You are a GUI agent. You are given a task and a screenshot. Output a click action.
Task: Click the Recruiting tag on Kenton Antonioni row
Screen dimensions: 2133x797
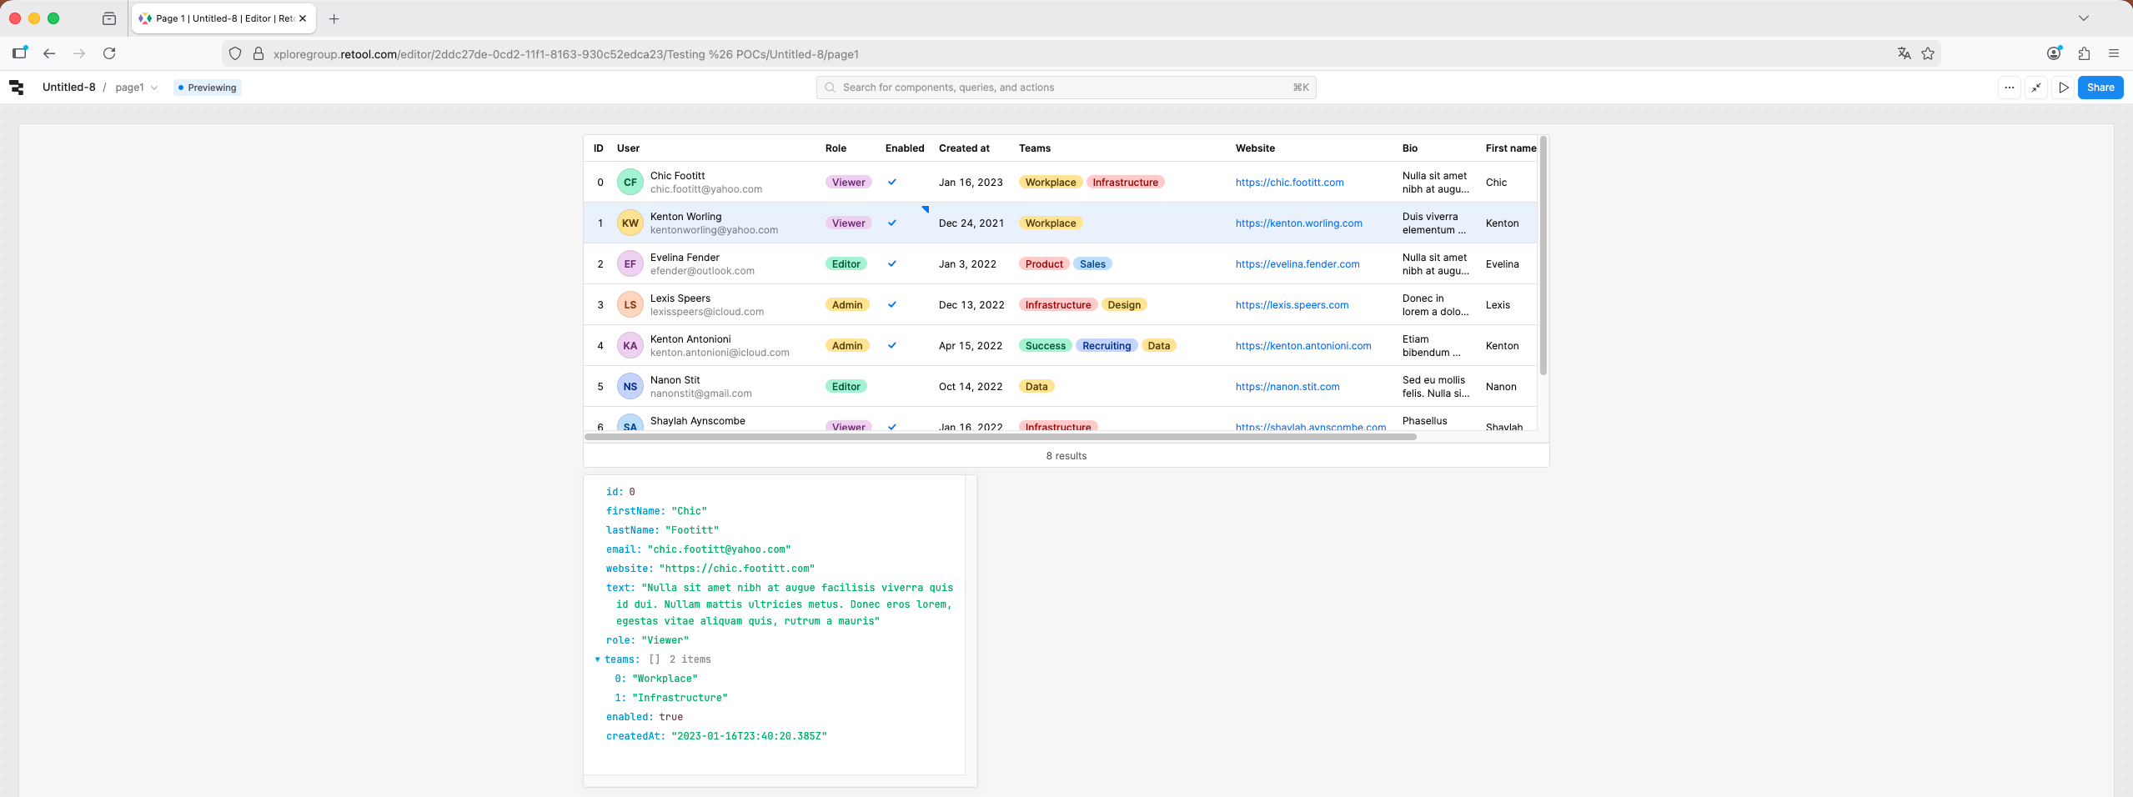(1107, 345)
